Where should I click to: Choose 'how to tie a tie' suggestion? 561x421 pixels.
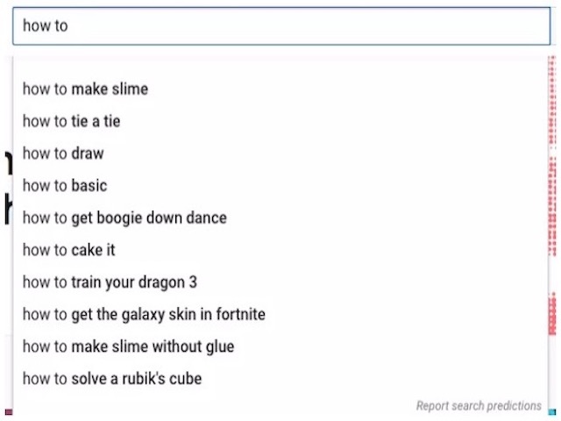pos(71,121)
